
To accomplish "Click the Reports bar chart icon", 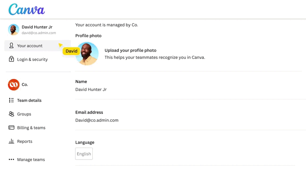I will click(x=12, y=141).
